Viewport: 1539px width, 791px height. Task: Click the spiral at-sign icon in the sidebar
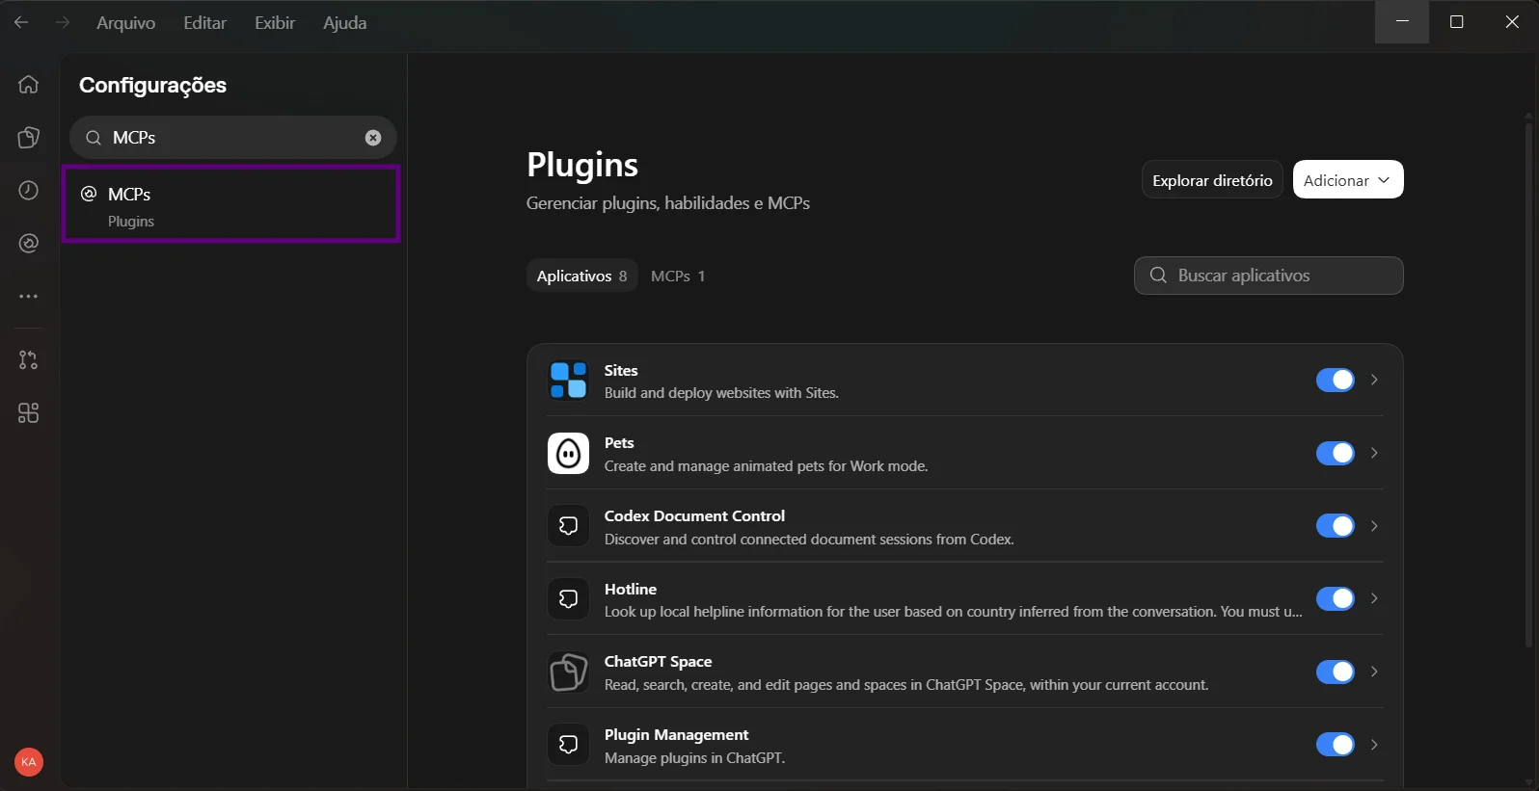pyautogui.click(x=28, y=243)
